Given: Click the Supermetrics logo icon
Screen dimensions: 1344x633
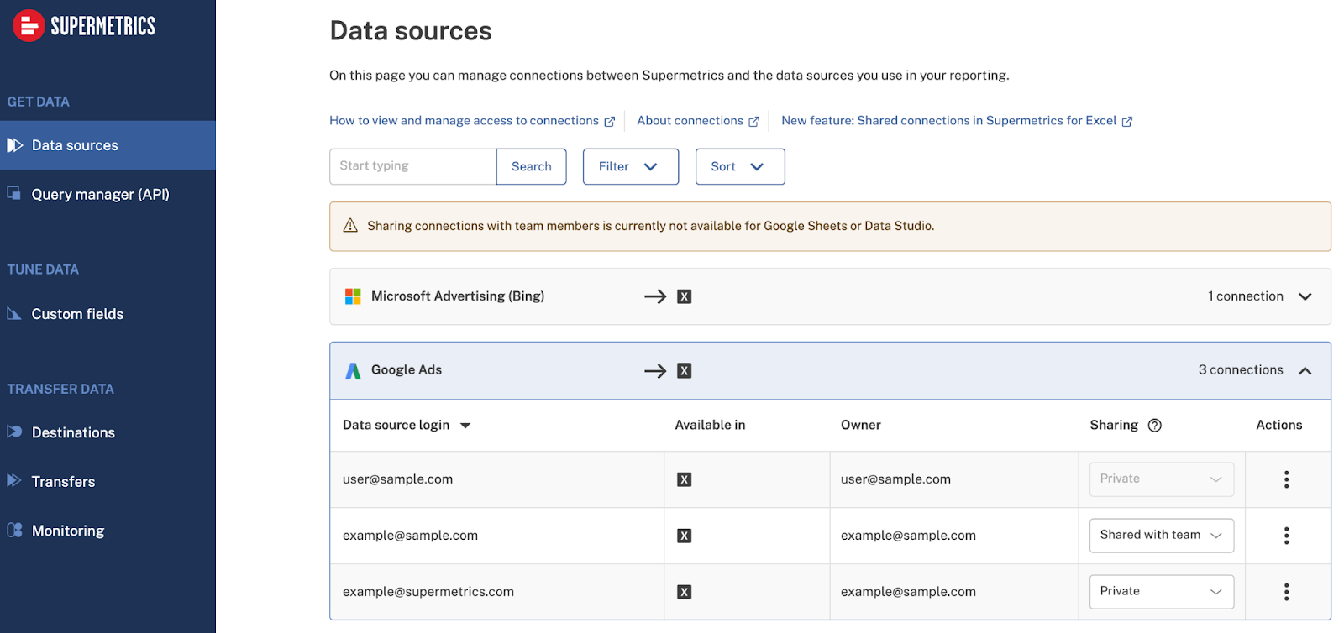Looking at the screenshot, I should [29, 26].
